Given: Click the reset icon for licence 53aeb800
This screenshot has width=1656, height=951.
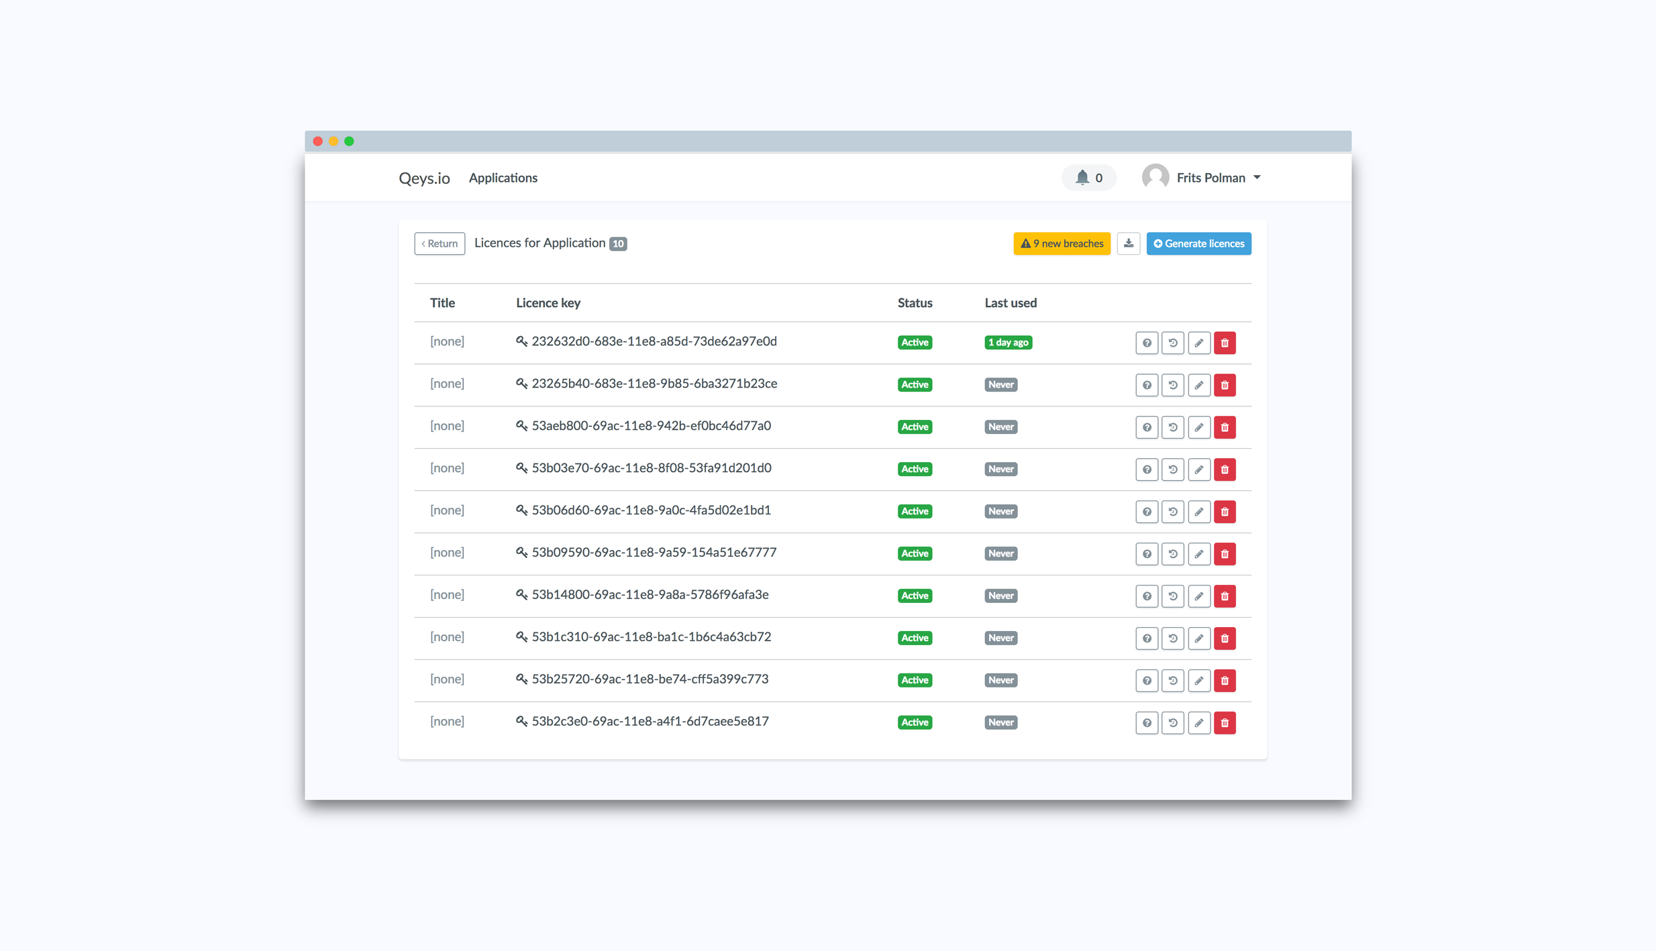Looking at the screenshot, I should (x=1172, y=427).
